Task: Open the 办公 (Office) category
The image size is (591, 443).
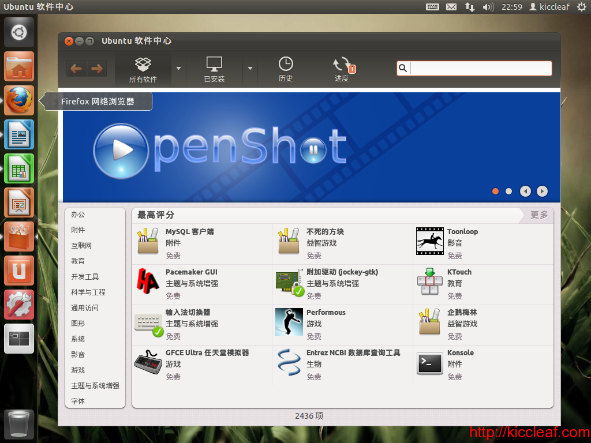Action: click(78, 215)
